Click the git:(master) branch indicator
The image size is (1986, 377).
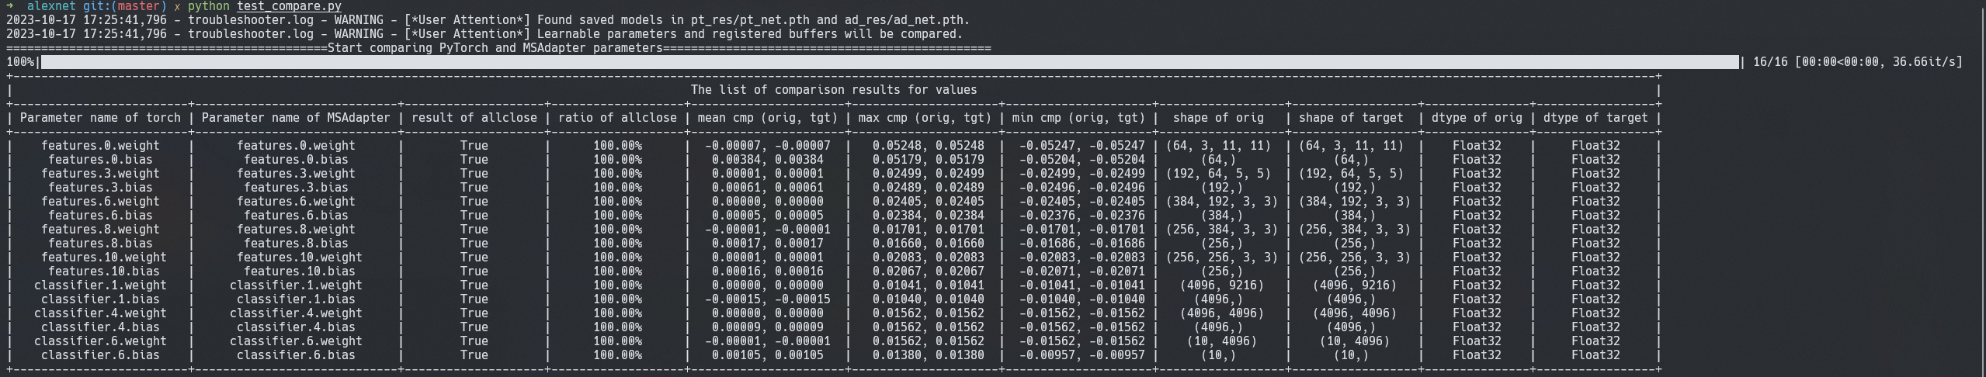[124, 6]
